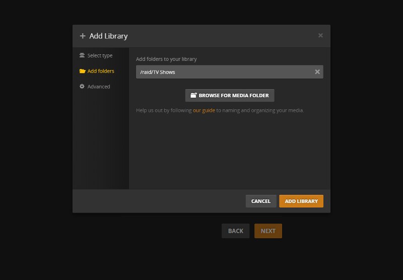Click the Advanced gear icon
This screenshot has height=280, width=403.
(82, 86)
